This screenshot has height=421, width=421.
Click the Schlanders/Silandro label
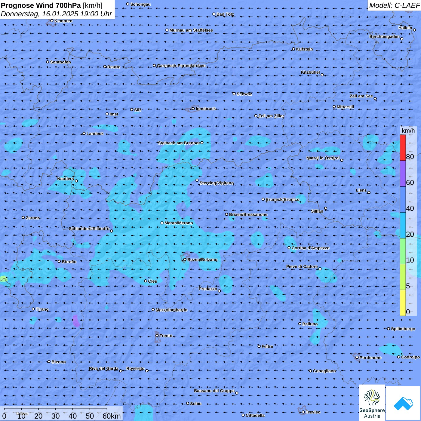pos(89,229)
